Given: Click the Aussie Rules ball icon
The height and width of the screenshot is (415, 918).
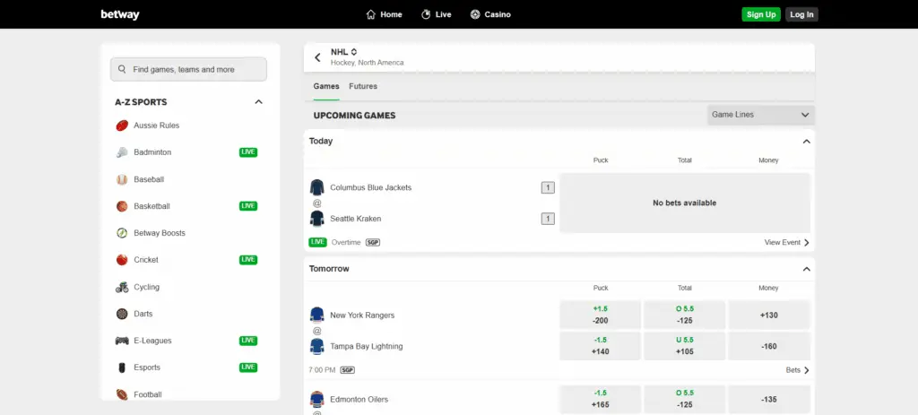Looking at the screenshot, I should (x=122, y=125).
